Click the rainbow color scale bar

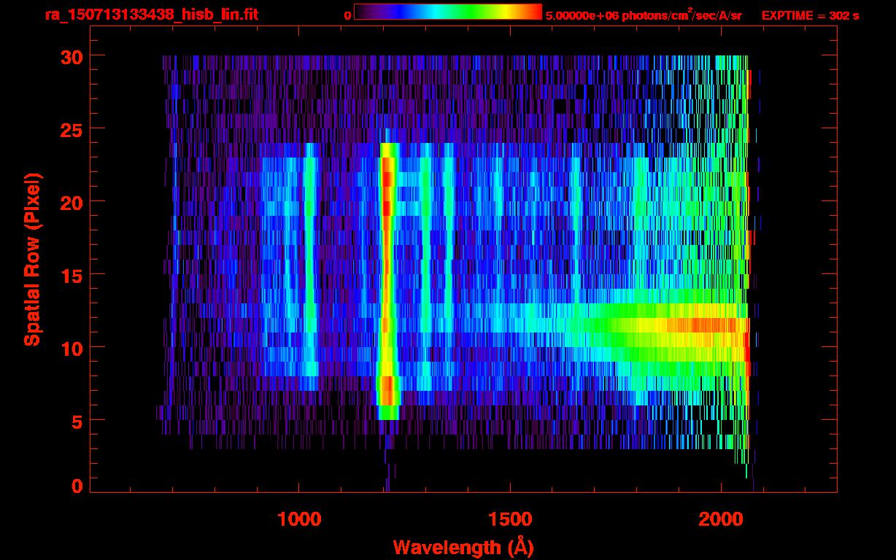point(447,12)
